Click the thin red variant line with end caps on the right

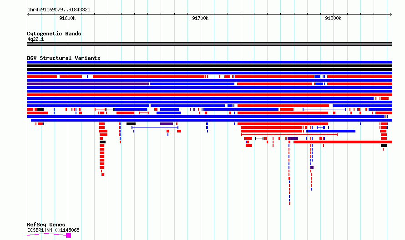289,134
